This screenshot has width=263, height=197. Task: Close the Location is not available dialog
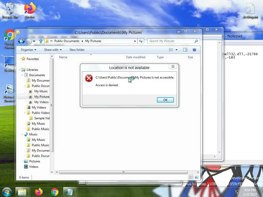tap(173, 66)
